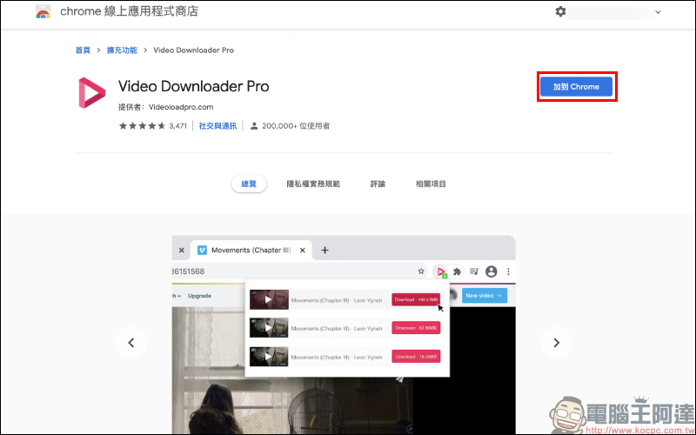The height and width of the screenshot is (435, 696).
Task: Show next screenshot with right arrow
Action: 557,343
